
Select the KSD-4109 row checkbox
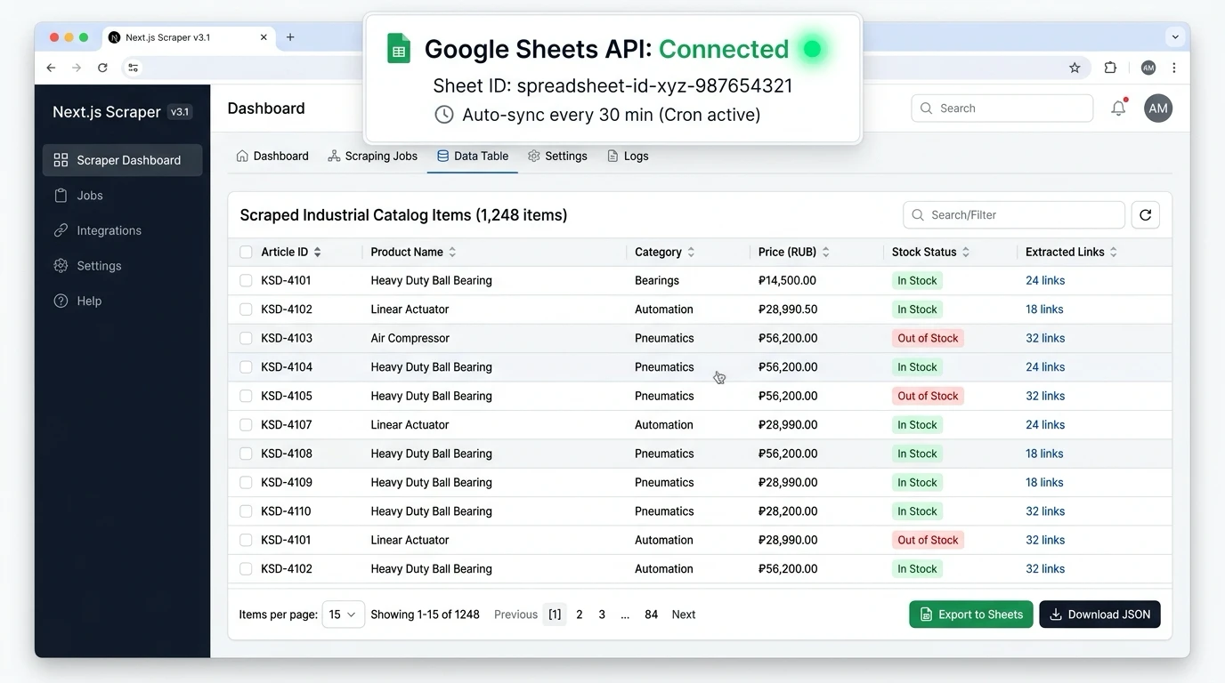point(246,483)
